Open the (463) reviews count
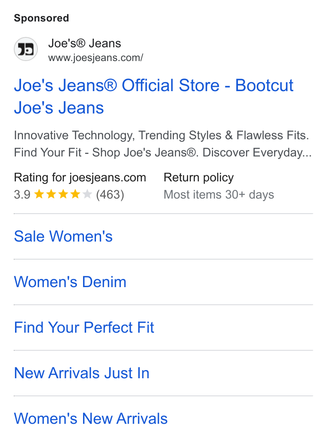Screen dimensions: 327x441 (110, 195)
